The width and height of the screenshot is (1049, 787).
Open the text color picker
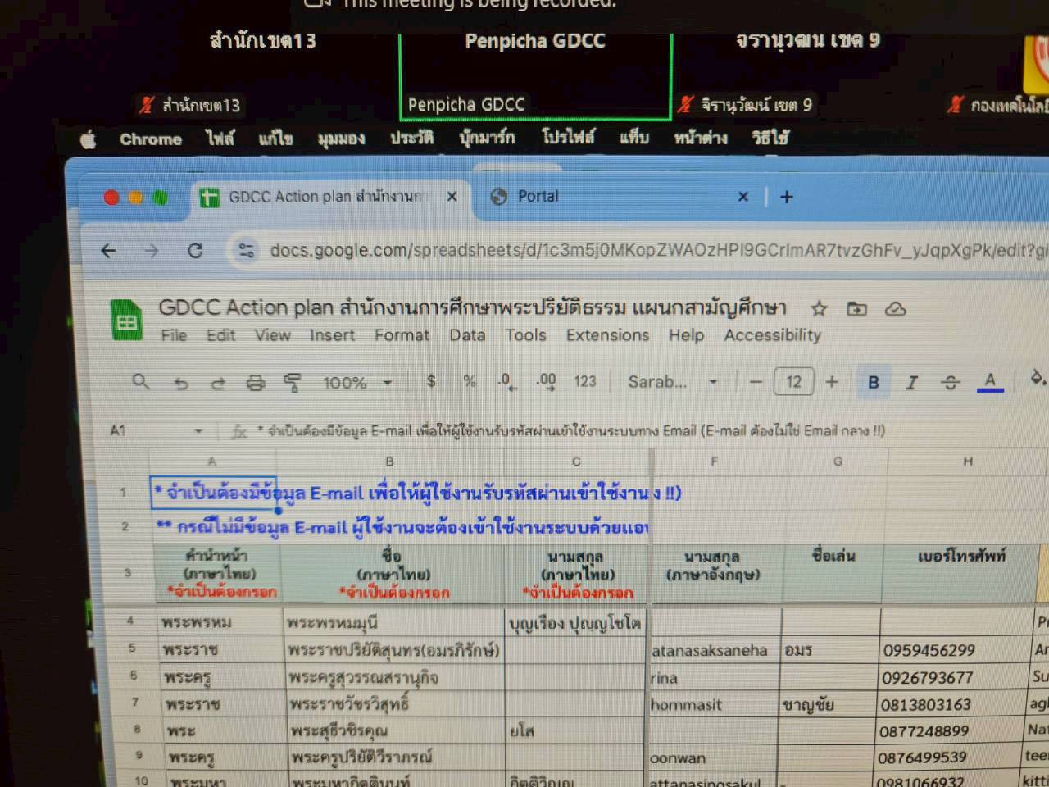click(x=990, y=382)
